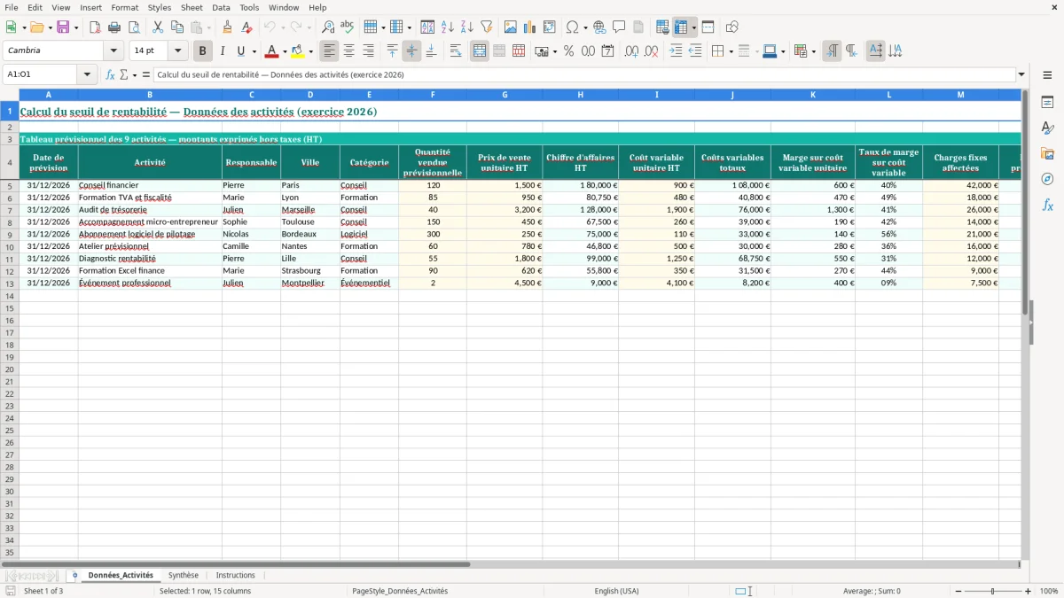The height and width of the screenshot is (598, 1064).
Task: Click the formula input line field
Action: (584, 75)
